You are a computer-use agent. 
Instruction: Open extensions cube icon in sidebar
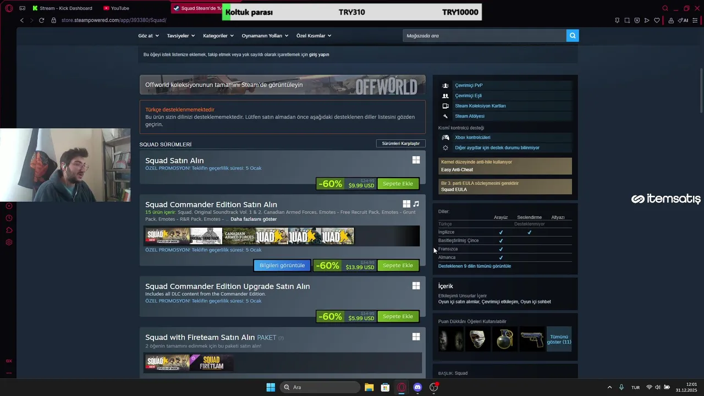point(9,230)
